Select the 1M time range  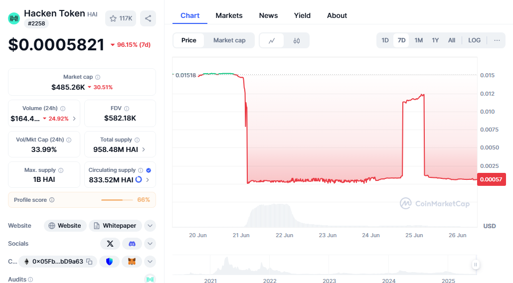(418, 40)
